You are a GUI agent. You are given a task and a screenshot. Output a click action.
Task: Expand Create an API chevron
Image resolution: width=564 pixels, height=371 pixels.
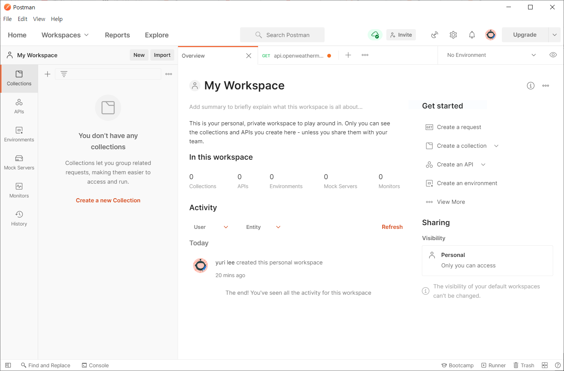[483, 165]
